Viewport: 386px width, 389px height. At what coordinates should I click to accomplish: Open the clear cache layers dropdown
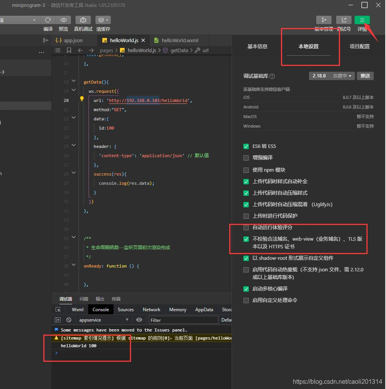(x=103, y=20)
